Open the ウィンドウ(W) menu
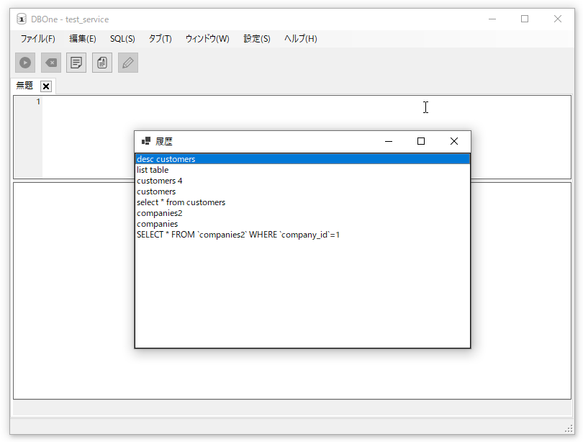 207,39
